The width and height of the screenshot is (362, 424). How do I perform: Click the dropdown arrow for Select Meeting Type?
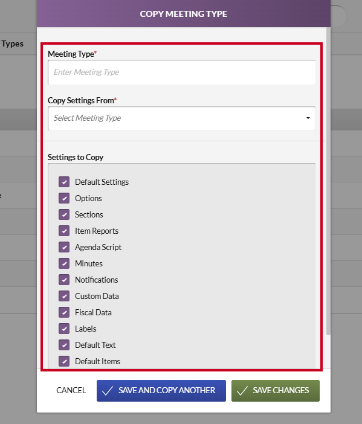pos(308,118)
